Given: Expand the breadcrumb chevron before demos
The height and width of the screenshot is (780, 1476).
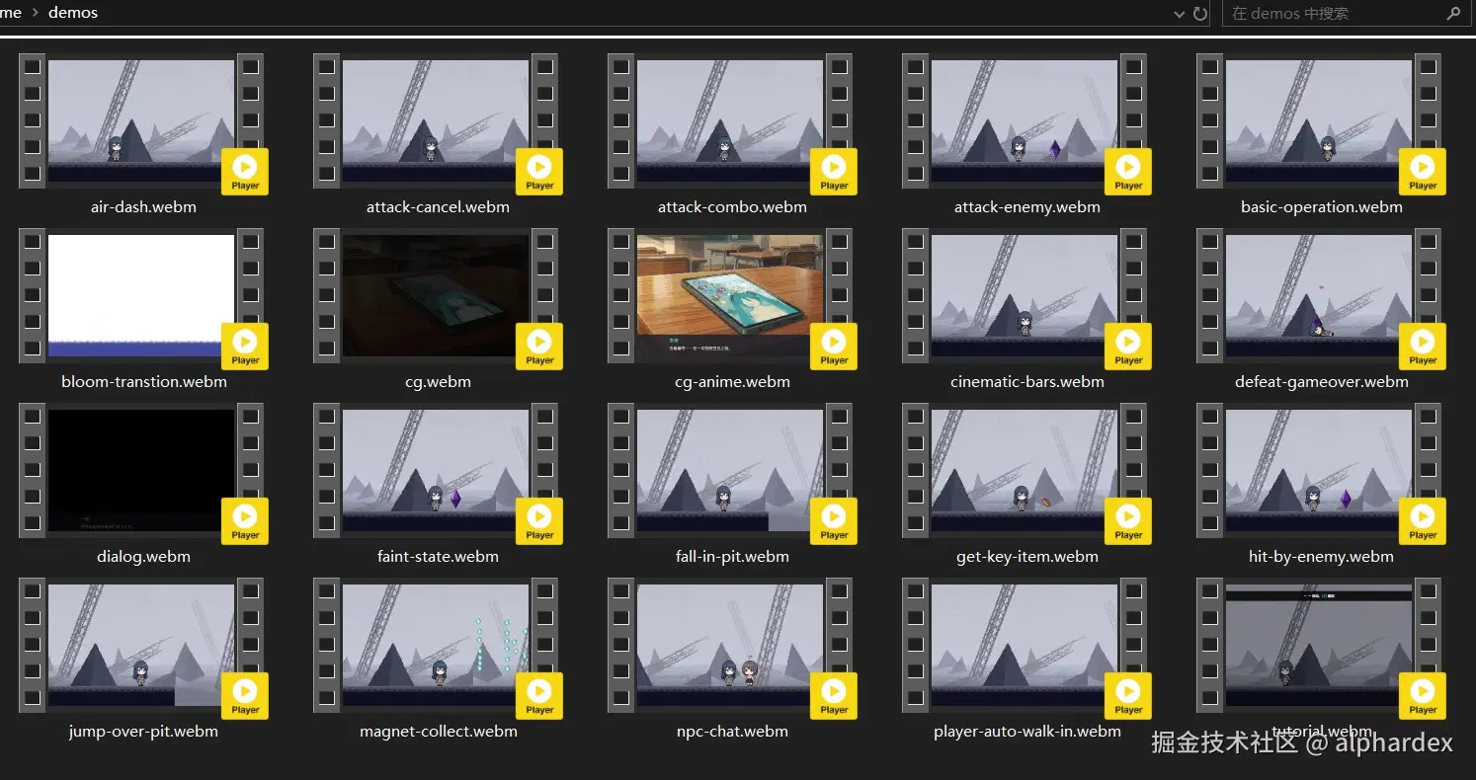Looking at the screenshot, I should pos(34,13).
